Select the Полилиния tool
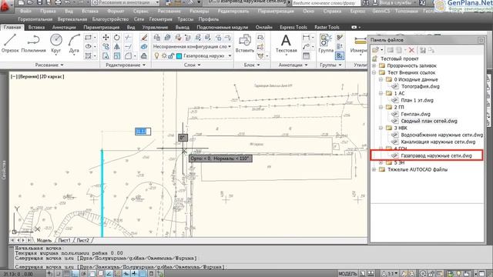This screenshot has width=493, height=277. pos(33,43)
